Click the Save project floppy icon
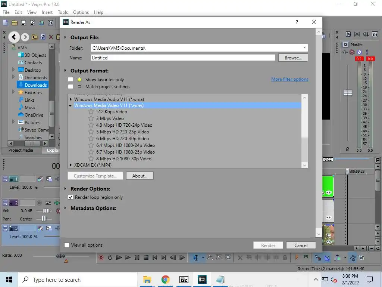The width and height of the screenshot is (382, 287). click(24, 23)
